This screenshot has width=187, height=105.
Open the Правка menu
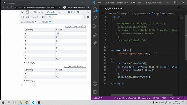coord(110,3)
